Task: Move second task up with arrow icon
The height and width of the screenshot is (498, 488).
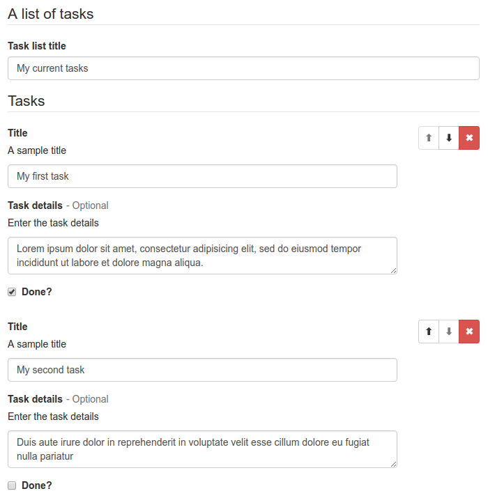Action: click(x=429, y=332)
